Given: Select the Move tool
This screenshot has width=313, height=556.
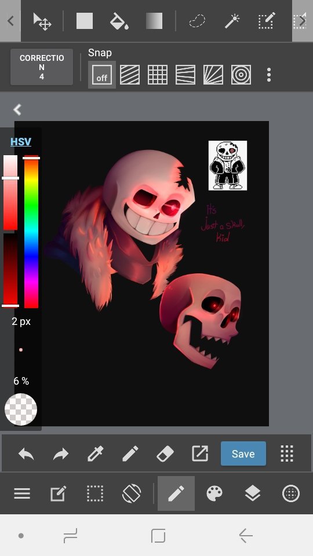Looking at the screenshot, I should [x=42, y=21].
